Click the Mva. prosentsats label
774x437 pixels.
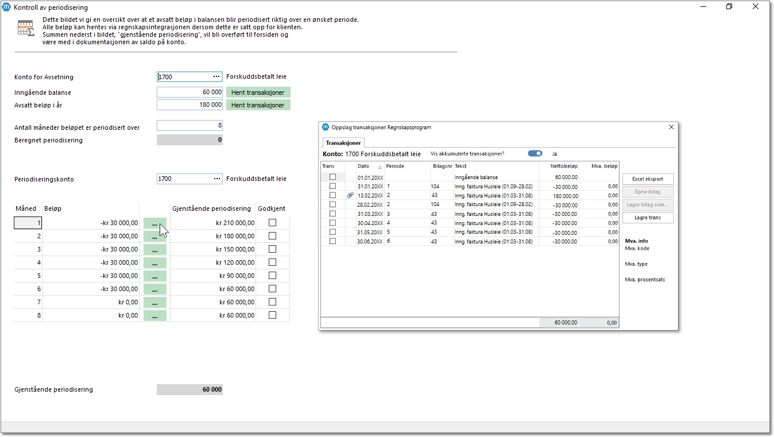click(645, 280)
